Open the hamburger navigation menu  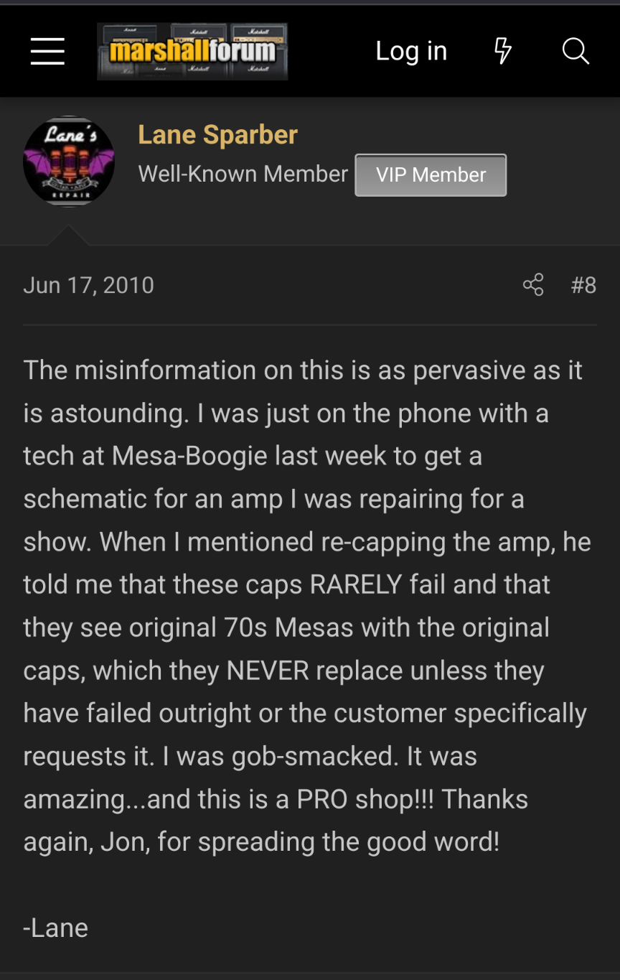coord(47,52)
